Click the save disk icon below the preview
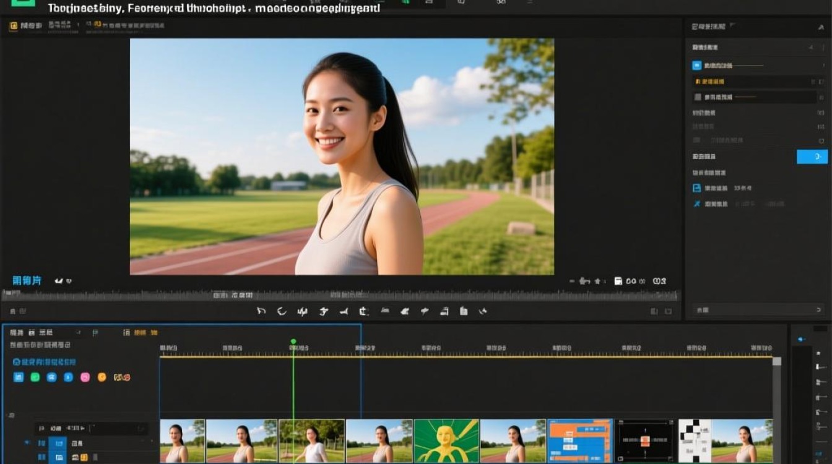Viewport: 832px width, 464px height. point(618,281)
